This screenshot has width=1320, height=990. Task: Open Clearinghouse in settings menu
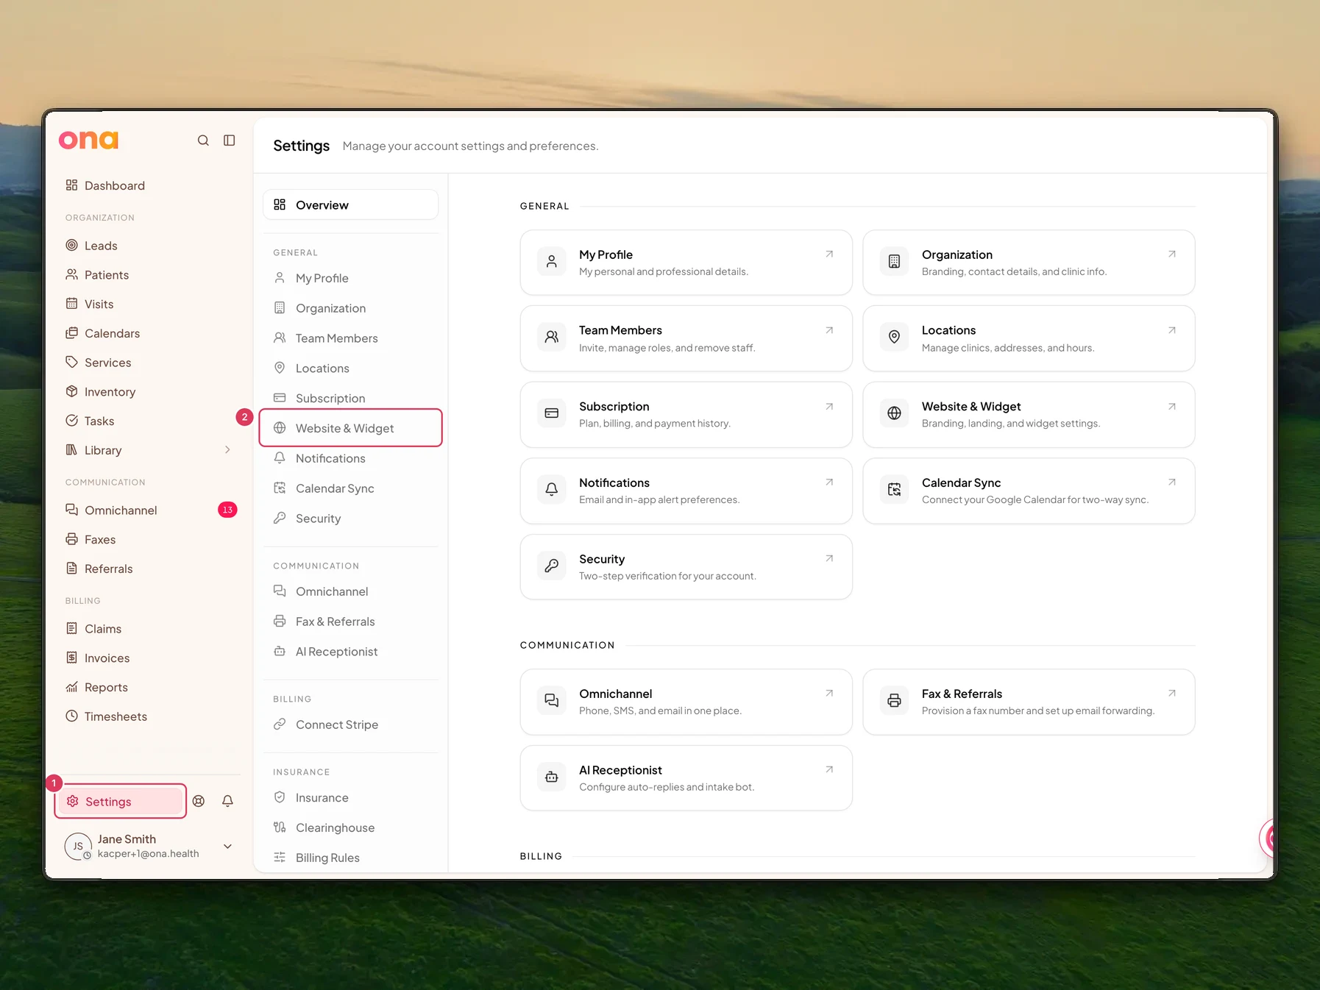pos(350,827)
